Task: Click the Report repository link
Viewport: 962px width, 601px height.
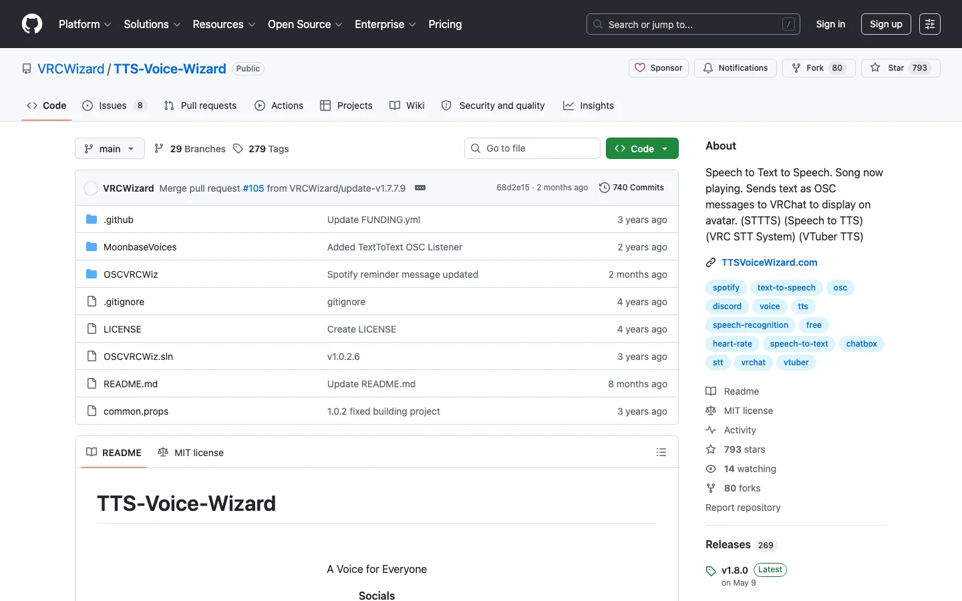Action: (743, 508)
